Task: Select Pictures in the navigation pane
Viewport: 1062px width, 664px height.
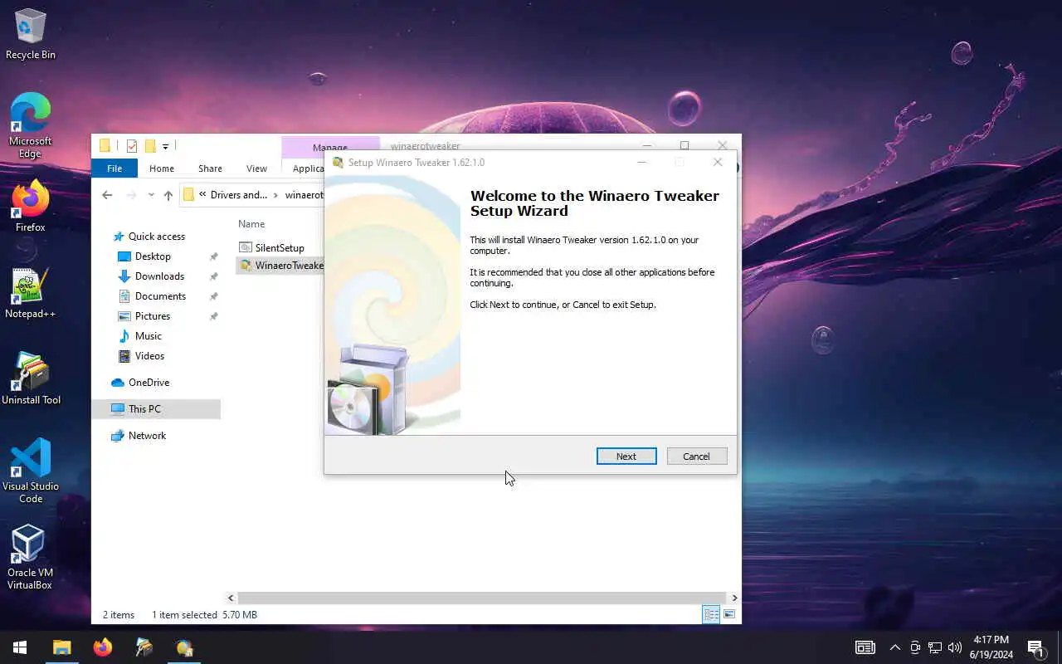Action: pos(153,316)
